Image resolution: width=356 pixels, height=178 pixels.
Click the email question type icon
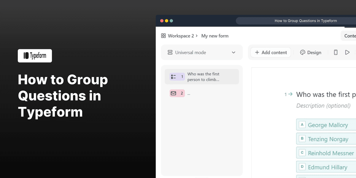click(x=173, y=93)
